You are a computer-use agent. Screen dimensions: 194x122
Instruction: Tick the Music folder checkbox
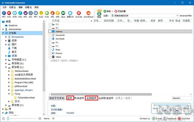(x=50, y=50)
